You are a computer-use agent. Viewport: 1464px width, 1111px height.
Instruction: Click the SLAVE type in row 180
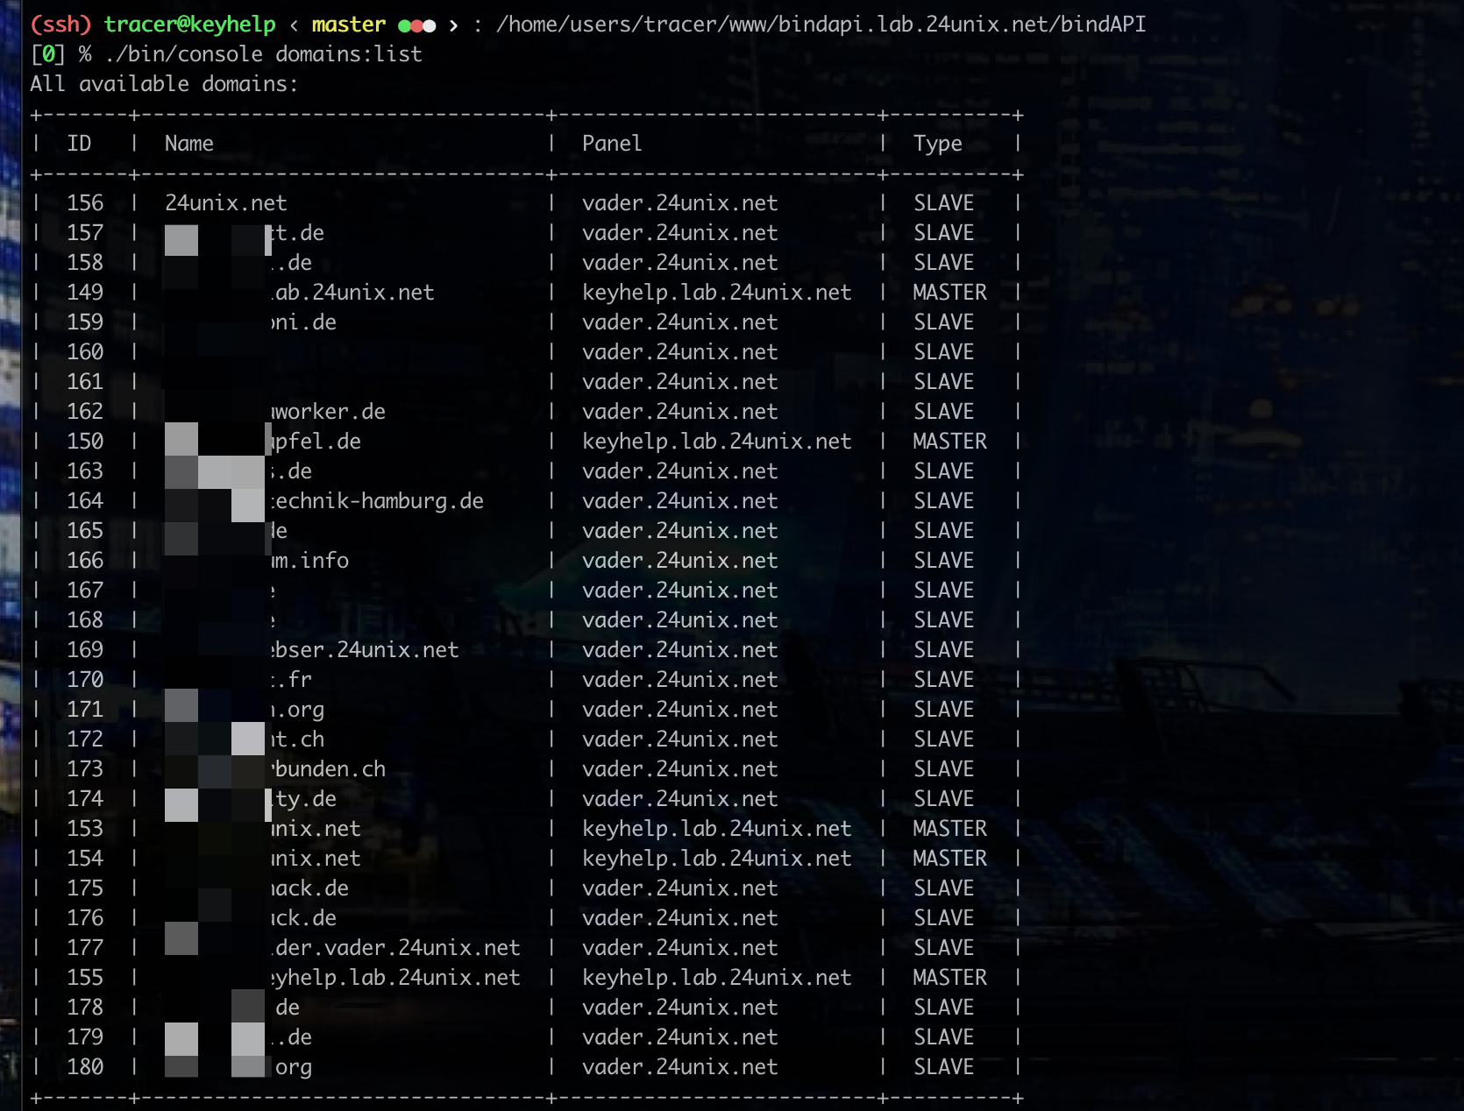click(x=943, y=1067)
